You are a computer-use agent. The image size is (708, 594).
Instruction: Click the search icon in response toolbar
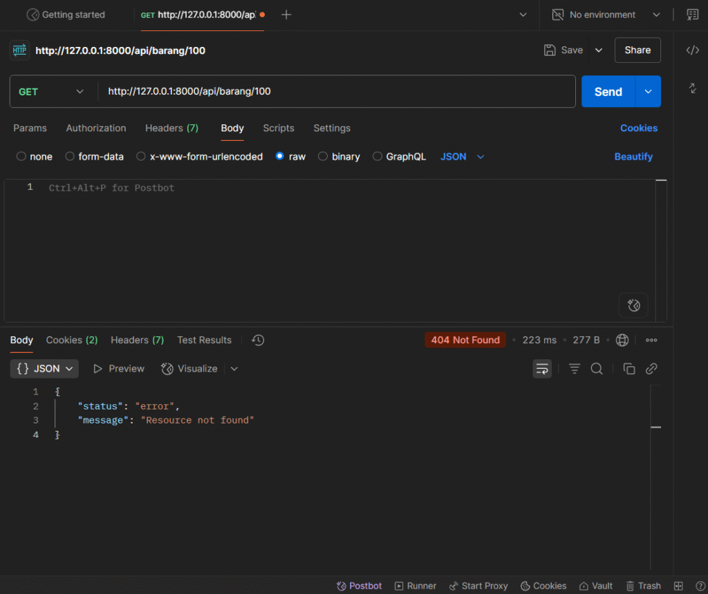597,369
